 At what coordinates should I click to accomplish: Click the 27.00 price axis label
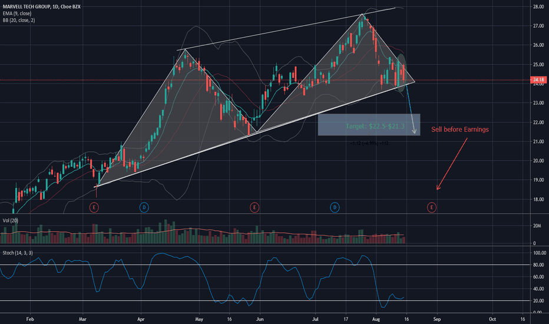tap(538, 26)
